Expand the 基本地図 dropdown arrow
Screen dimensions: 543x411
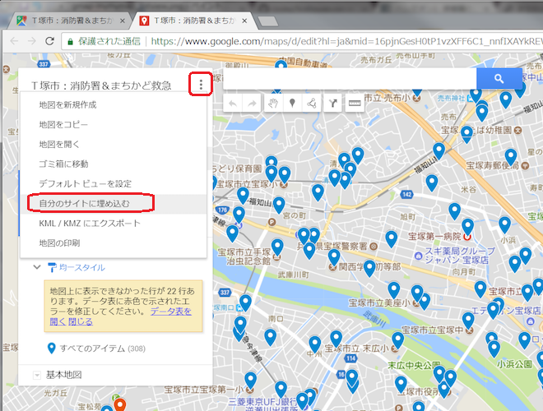pos(37,375)
